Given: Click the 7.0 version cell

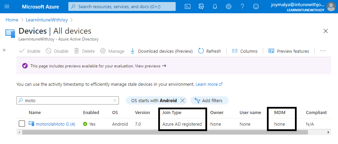Looking at the screenshot, I should pyautogui.click(x=138, y=124).
